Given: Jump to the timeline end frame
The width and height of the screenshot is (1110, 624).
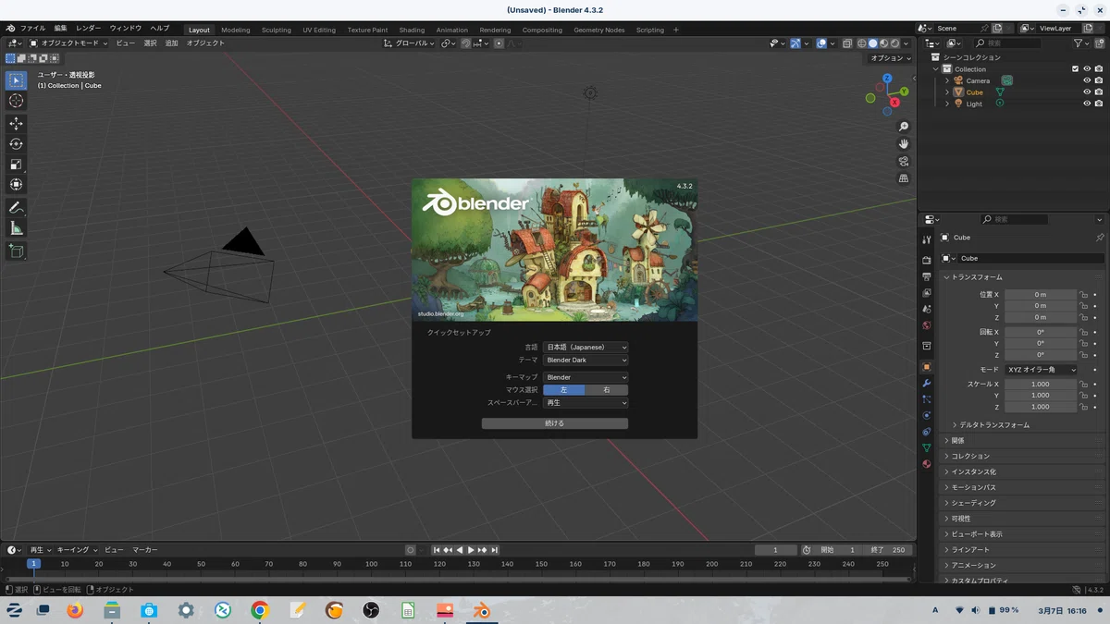Looking at the screenshot, I should [x=495, y=550].
